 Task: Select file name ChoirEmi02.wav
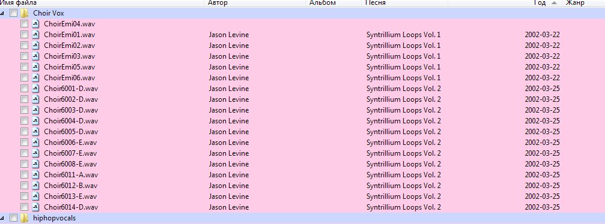(x=70, y=46)
